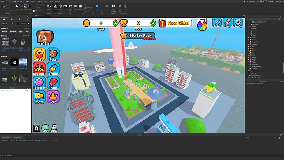The height and width of the screenshot is (160, 284).
Task: Open the Terrain Editor
Action: 49,7
